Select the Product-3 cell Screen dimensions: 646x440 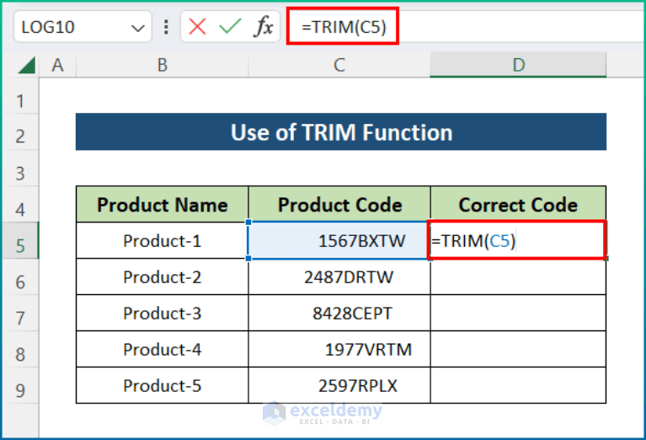click(163, 313)
